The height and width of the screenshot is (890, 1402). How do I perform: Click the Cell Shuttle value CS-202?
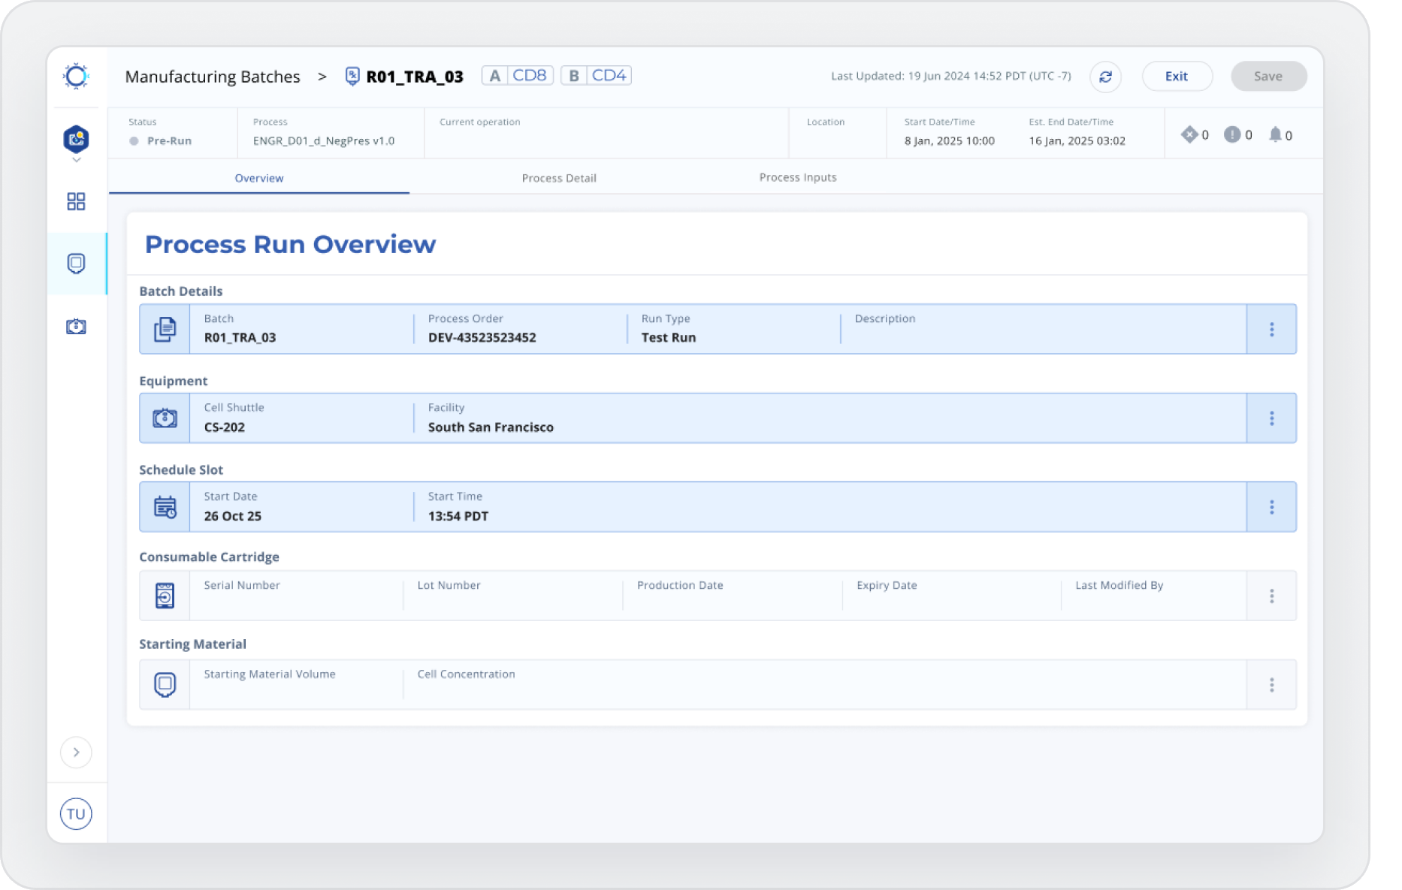(x=225, y=427)
